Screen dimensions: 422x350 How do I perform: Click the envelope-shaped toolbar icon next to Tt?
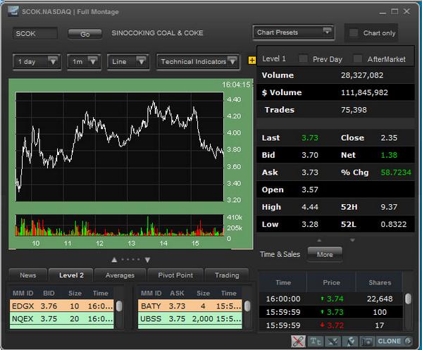point(333,341)
